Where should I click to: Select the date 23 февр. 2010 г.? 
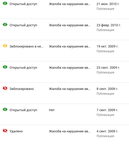[x=109, y=25]
